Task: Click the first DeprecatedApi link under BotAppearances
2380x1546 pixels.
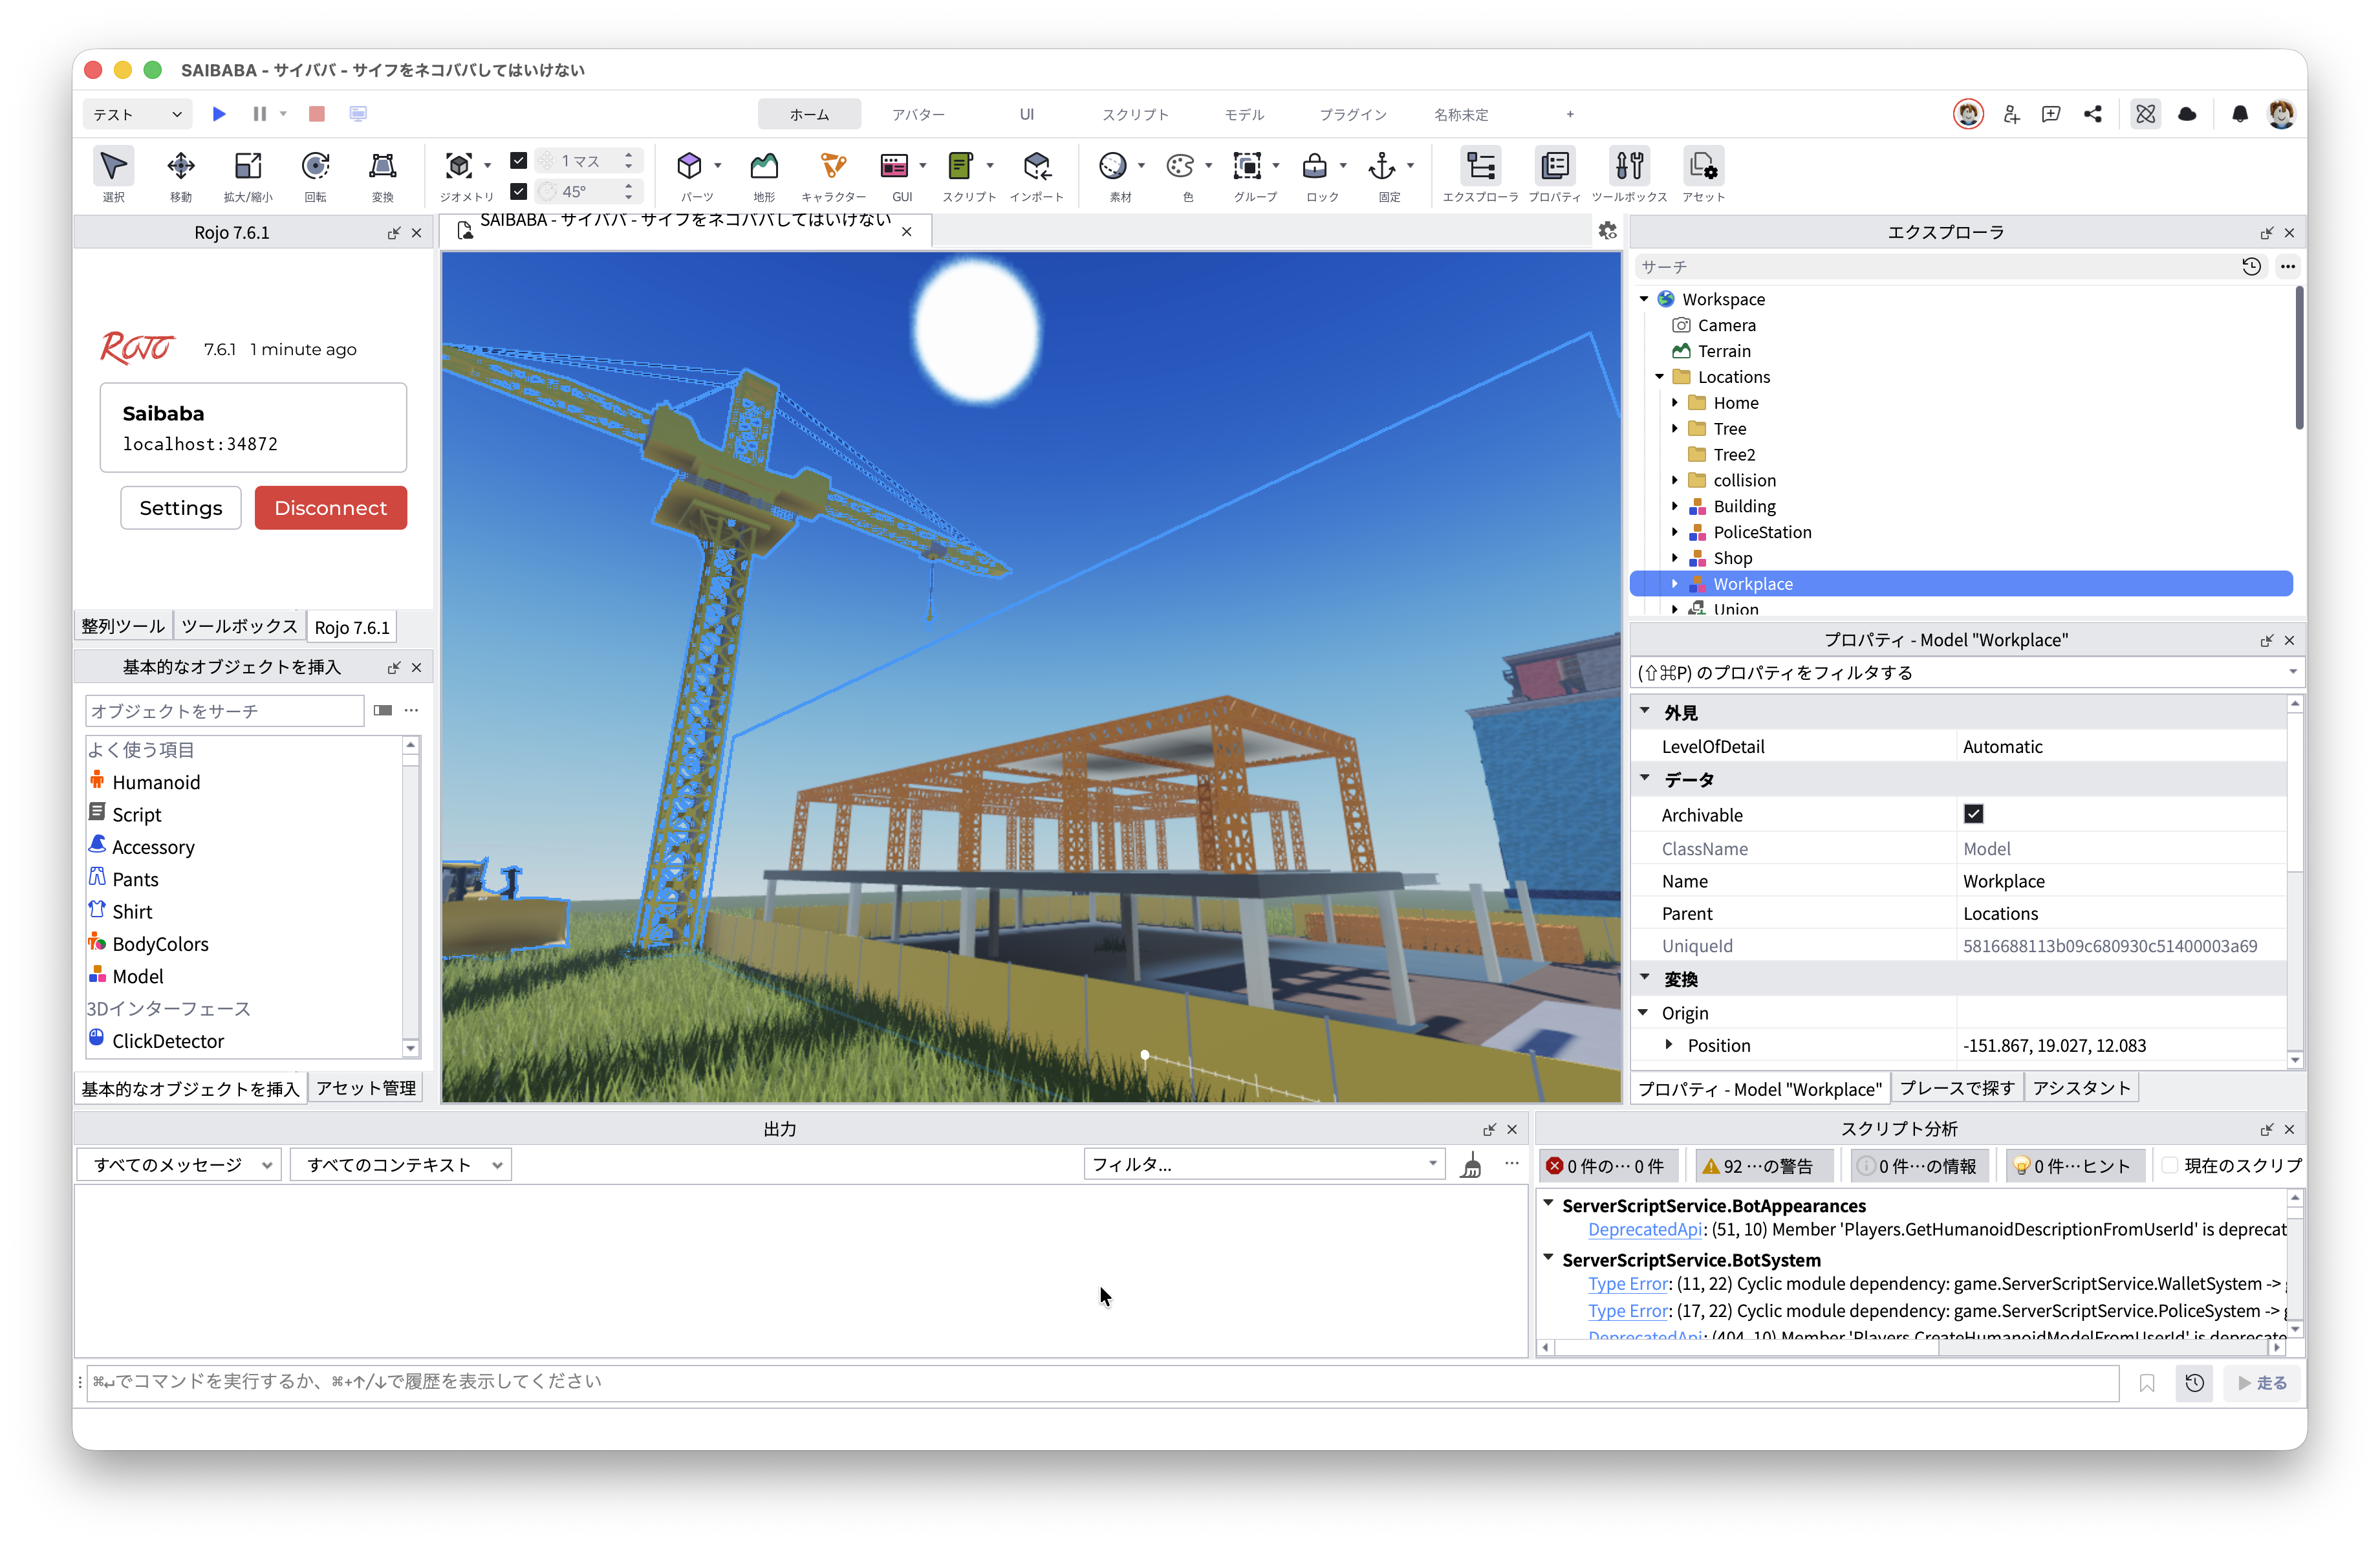Action: [1645, 1229]
